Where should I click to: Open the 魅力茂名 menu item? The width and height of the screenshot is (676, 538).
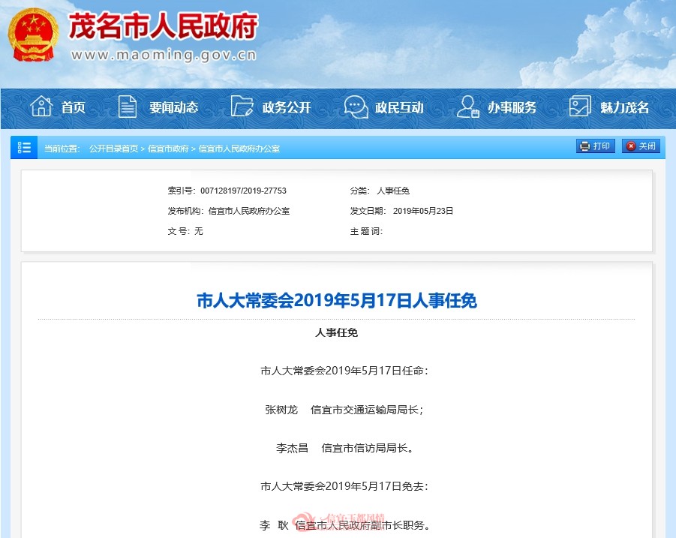pos(625,107)
